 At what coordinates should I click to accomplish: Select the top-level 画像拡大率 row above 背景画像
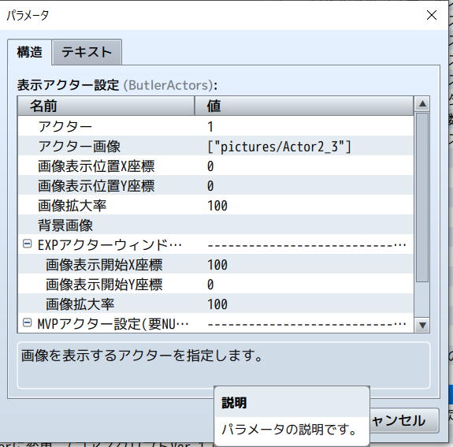tap(216, 205)
